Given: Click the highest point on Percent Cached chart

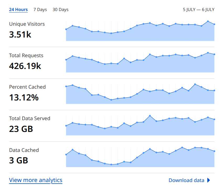Looking at the screenshot, I should click(x=195, y=84).
